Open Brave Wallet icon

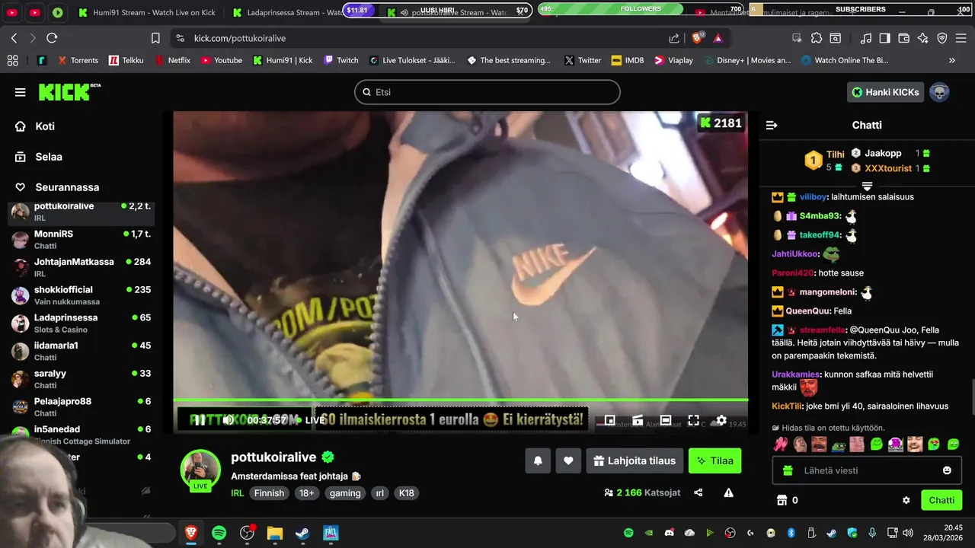[903, 38]
